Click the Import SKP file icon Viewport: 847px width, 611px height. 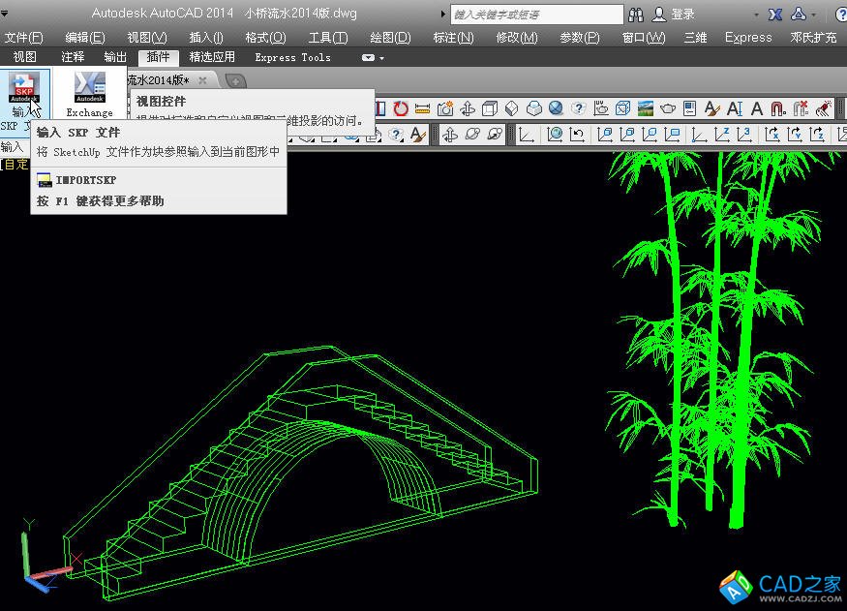click(x=24, y=87)
